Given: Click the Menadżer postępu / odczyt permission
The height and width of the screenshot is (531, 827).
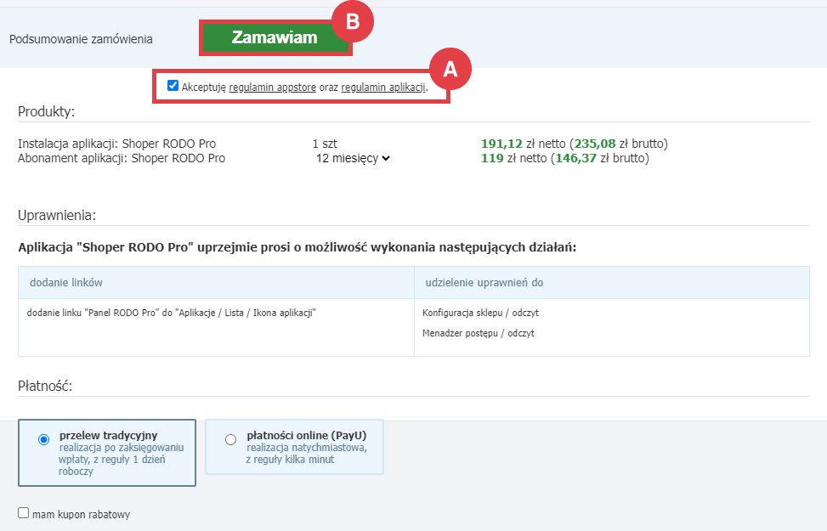Looking at the screenshot, I should point(478,333).
